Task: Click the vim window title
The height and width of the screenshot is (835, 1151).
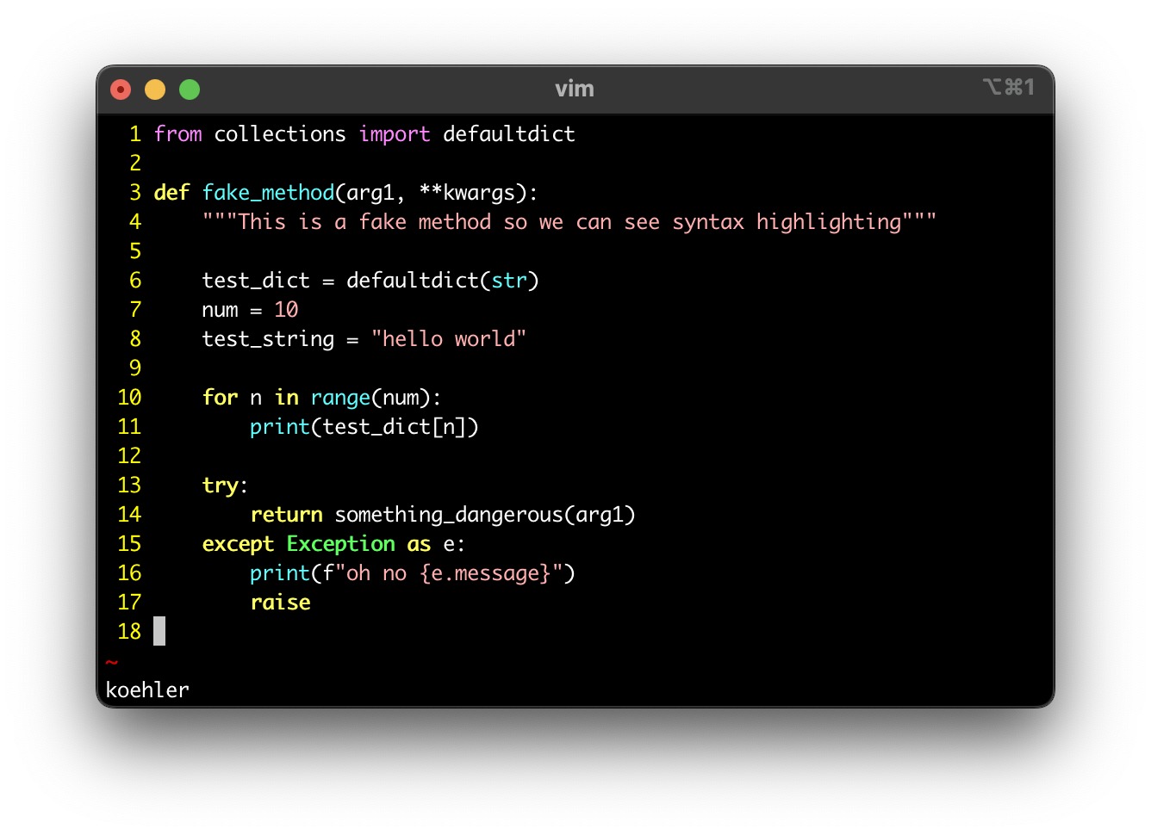Action: (x=575, y=89)
